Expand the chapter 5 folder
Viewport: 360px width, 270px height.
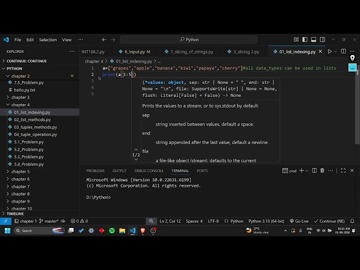click(x=39, y=172)
